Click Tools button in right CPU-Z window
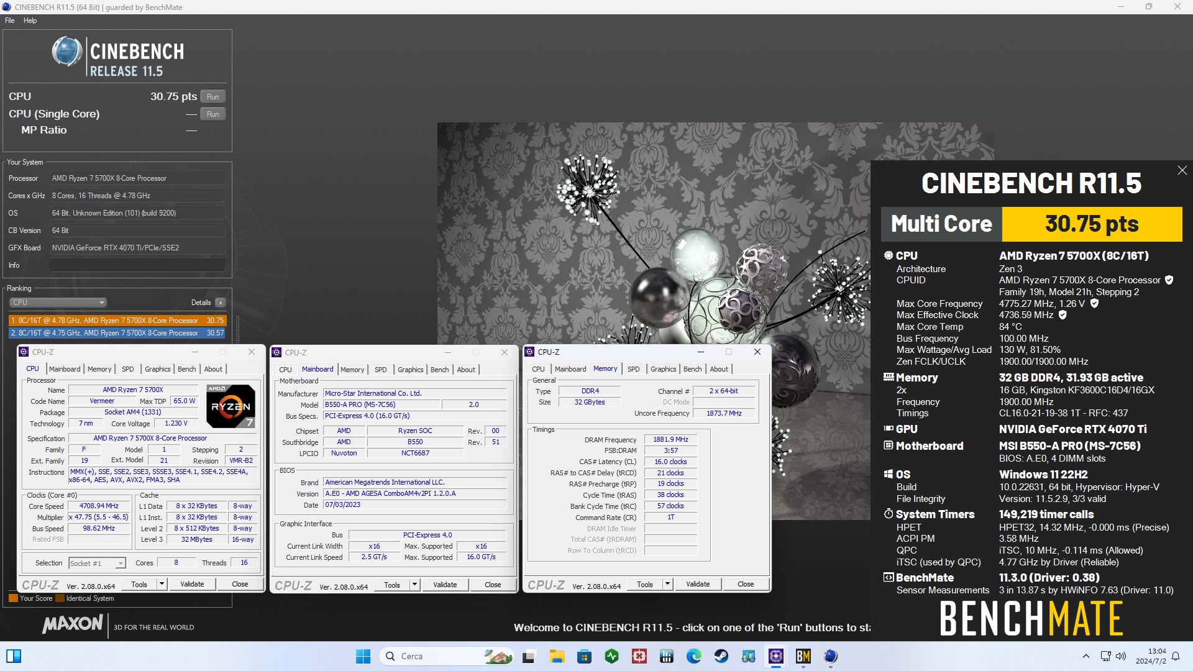 click(645, 584)
